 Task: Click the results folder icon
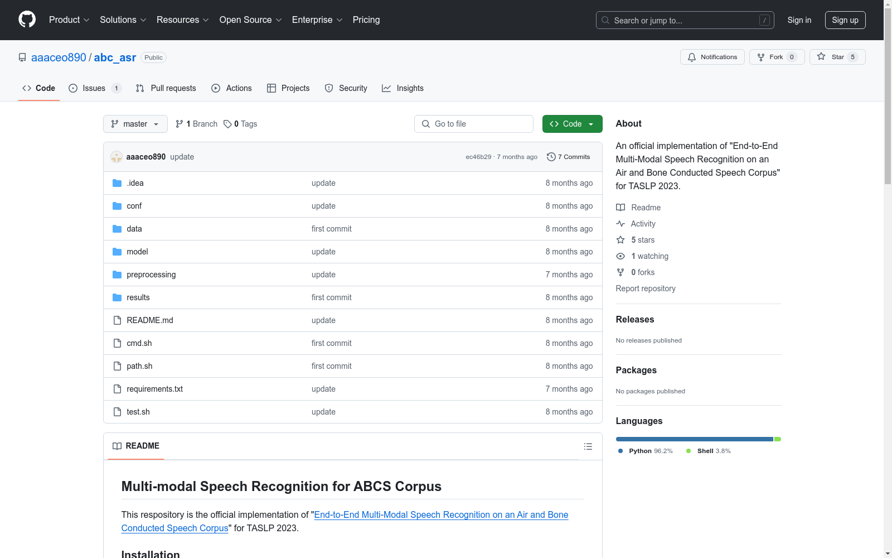pyautogui.click(x=117, y=297)
